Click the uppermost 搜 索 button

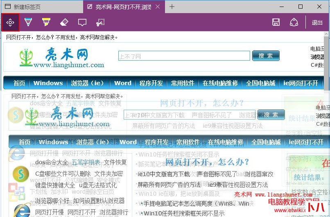(x=266, y=56)
